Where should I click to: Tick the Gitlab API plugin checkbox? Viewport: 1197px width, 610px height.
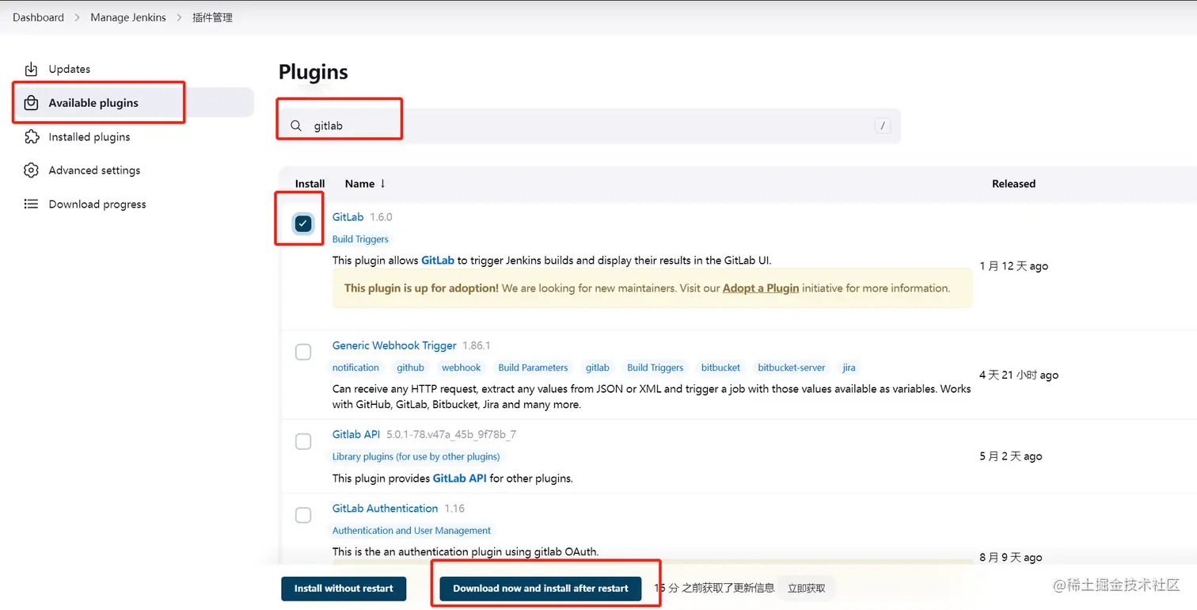[303, 441]
